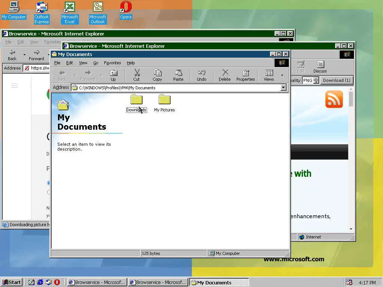The width and height of the screenshot is (383, 287).
Task: Open Back history dropdown in the rear IE window
Action: pos(24,55)
